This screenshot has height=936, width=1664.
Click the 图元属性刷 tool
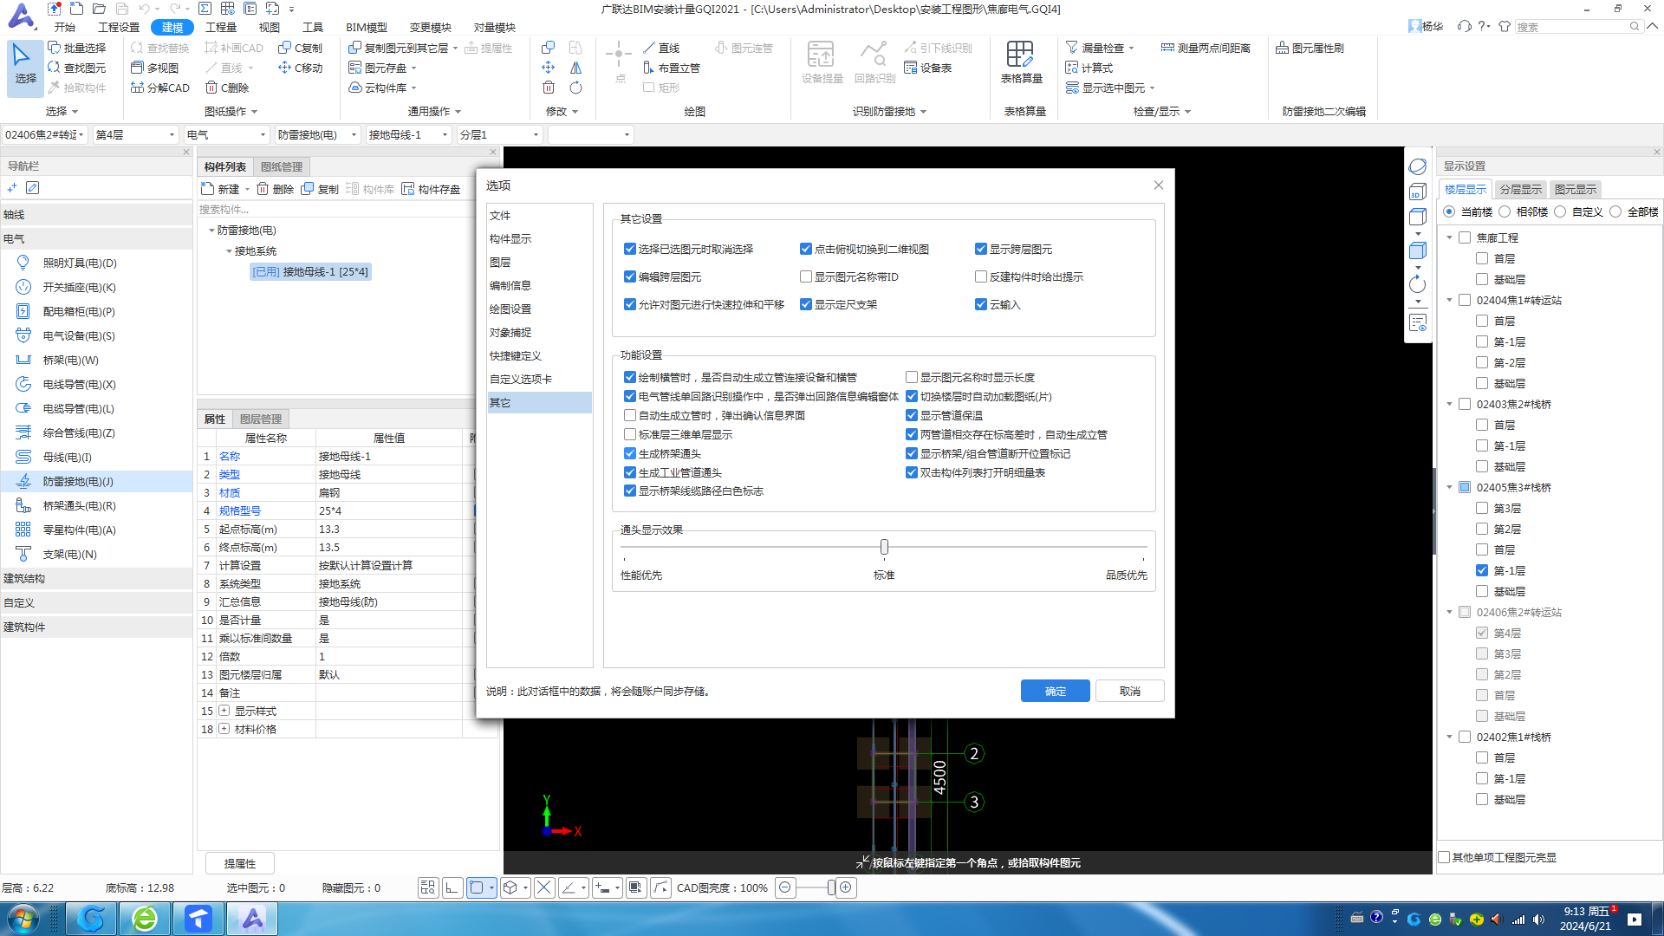(1310, 48)
